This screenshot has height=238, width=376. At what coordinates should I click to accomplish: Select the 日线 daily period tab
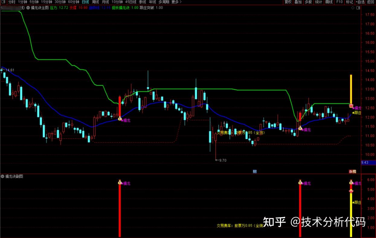[x=85, y=2]
